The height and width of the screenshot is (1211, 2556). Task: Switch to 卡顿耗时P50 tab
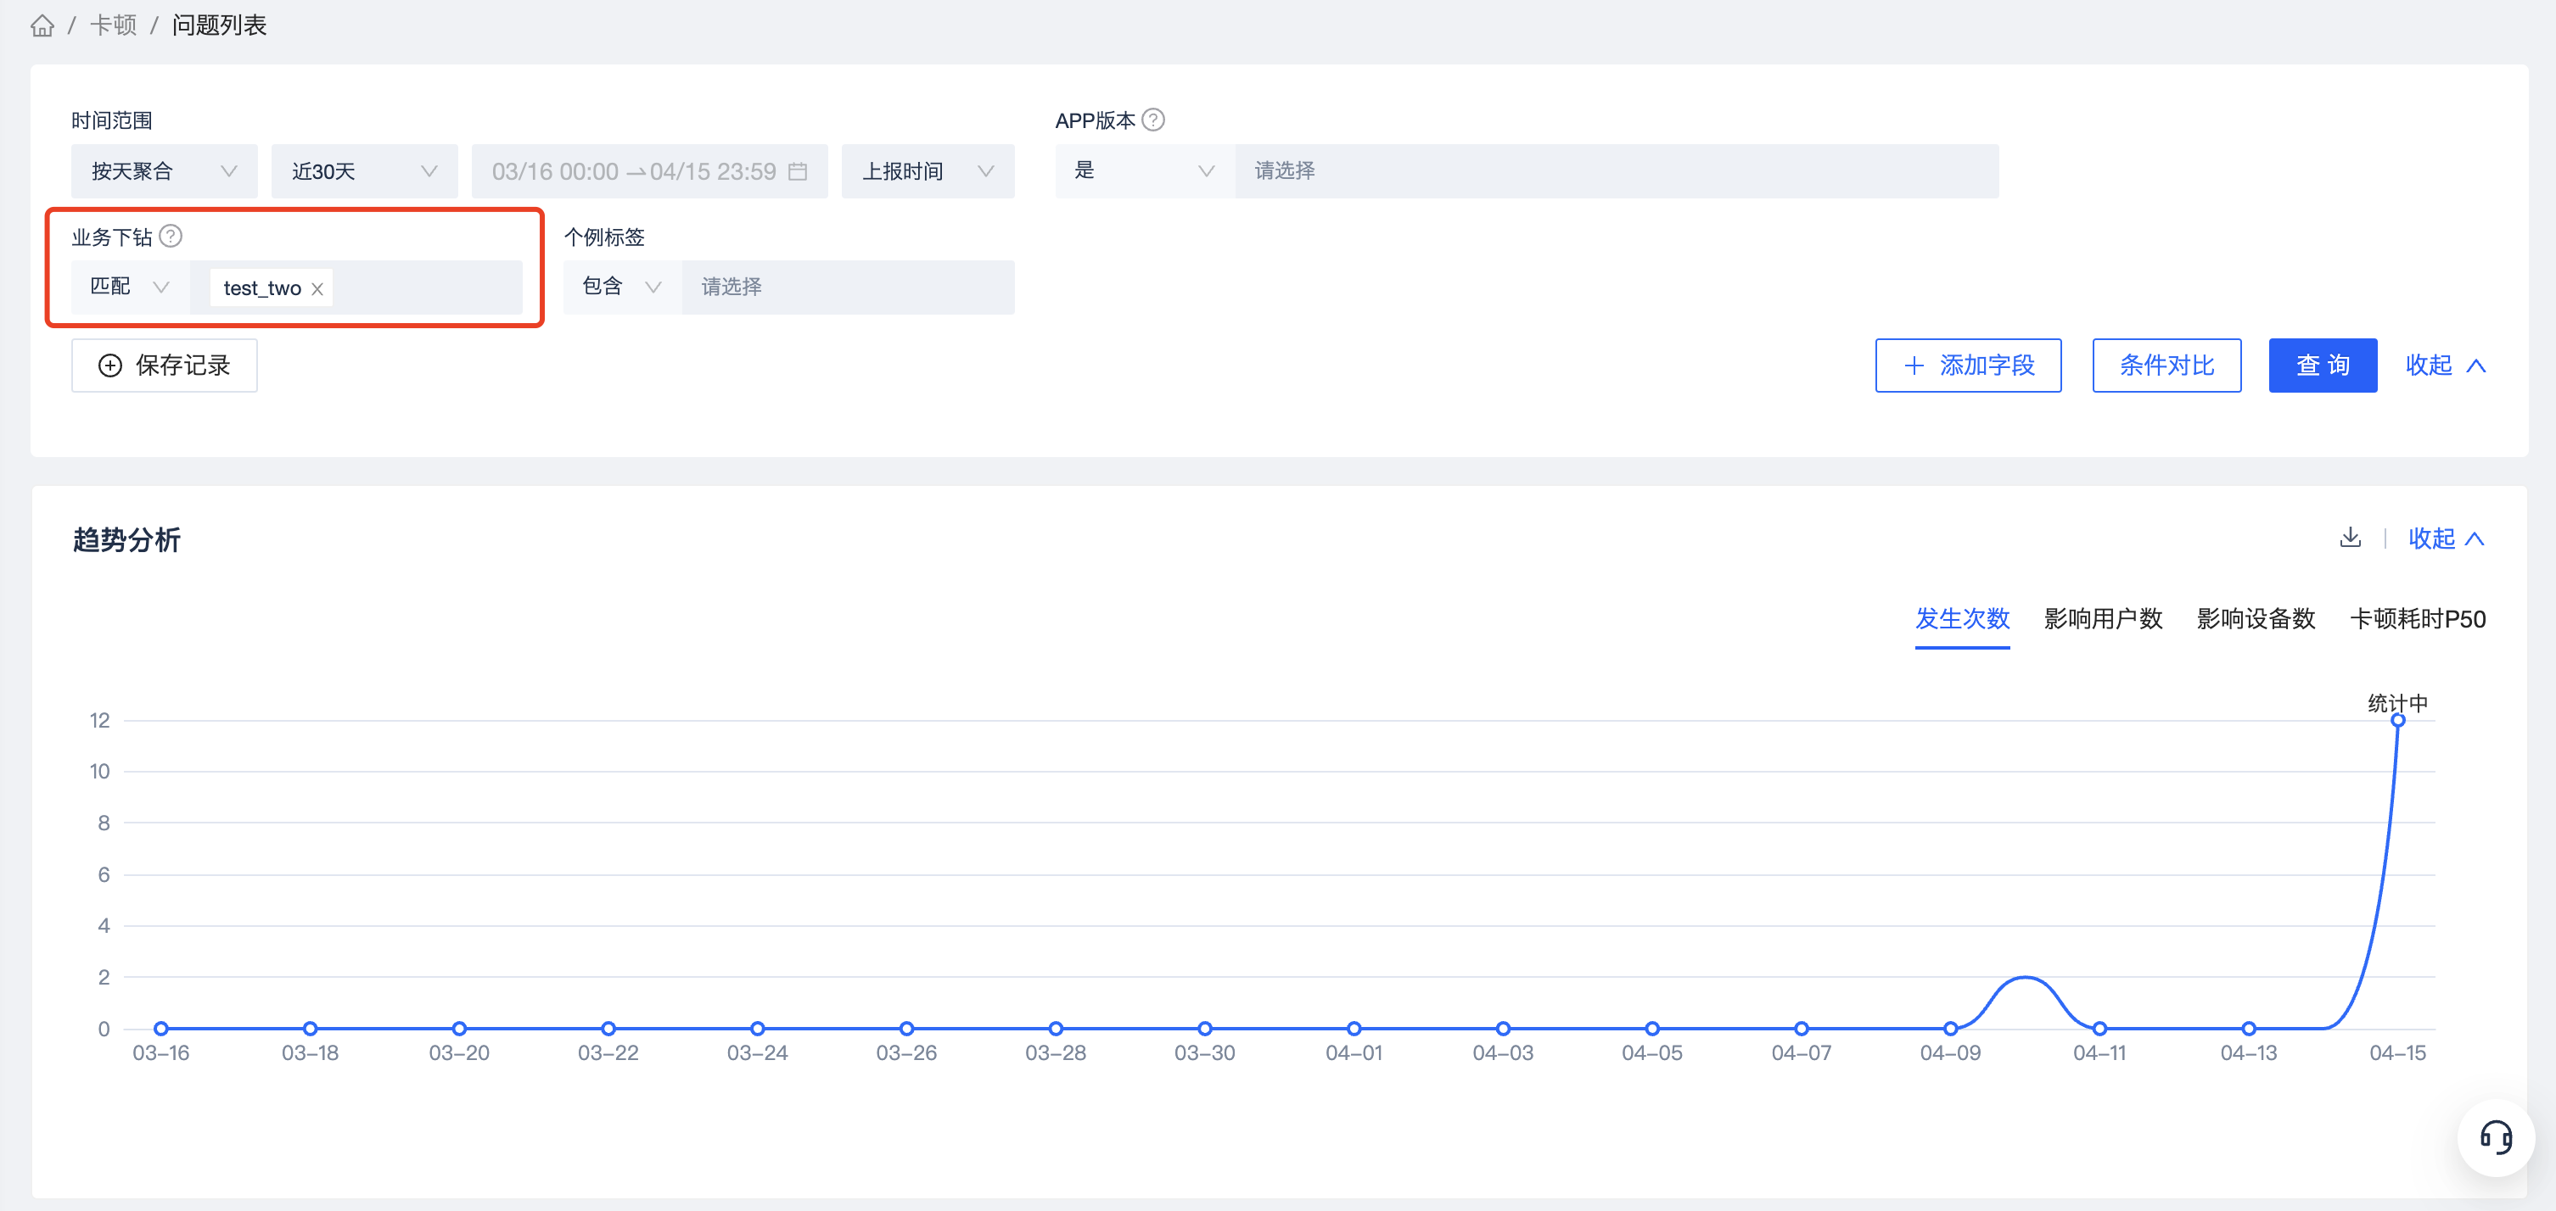2417,619
